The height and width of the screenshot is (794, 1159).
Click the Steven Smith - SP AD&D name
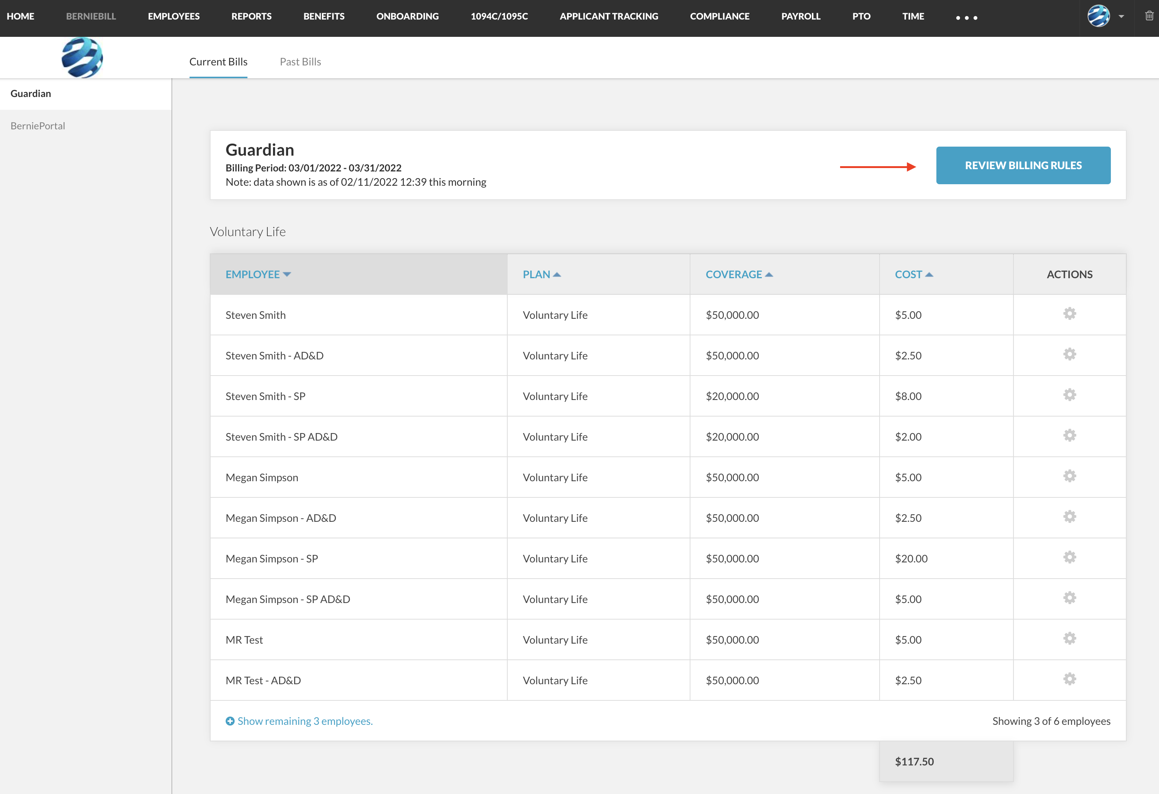(281, 436)
